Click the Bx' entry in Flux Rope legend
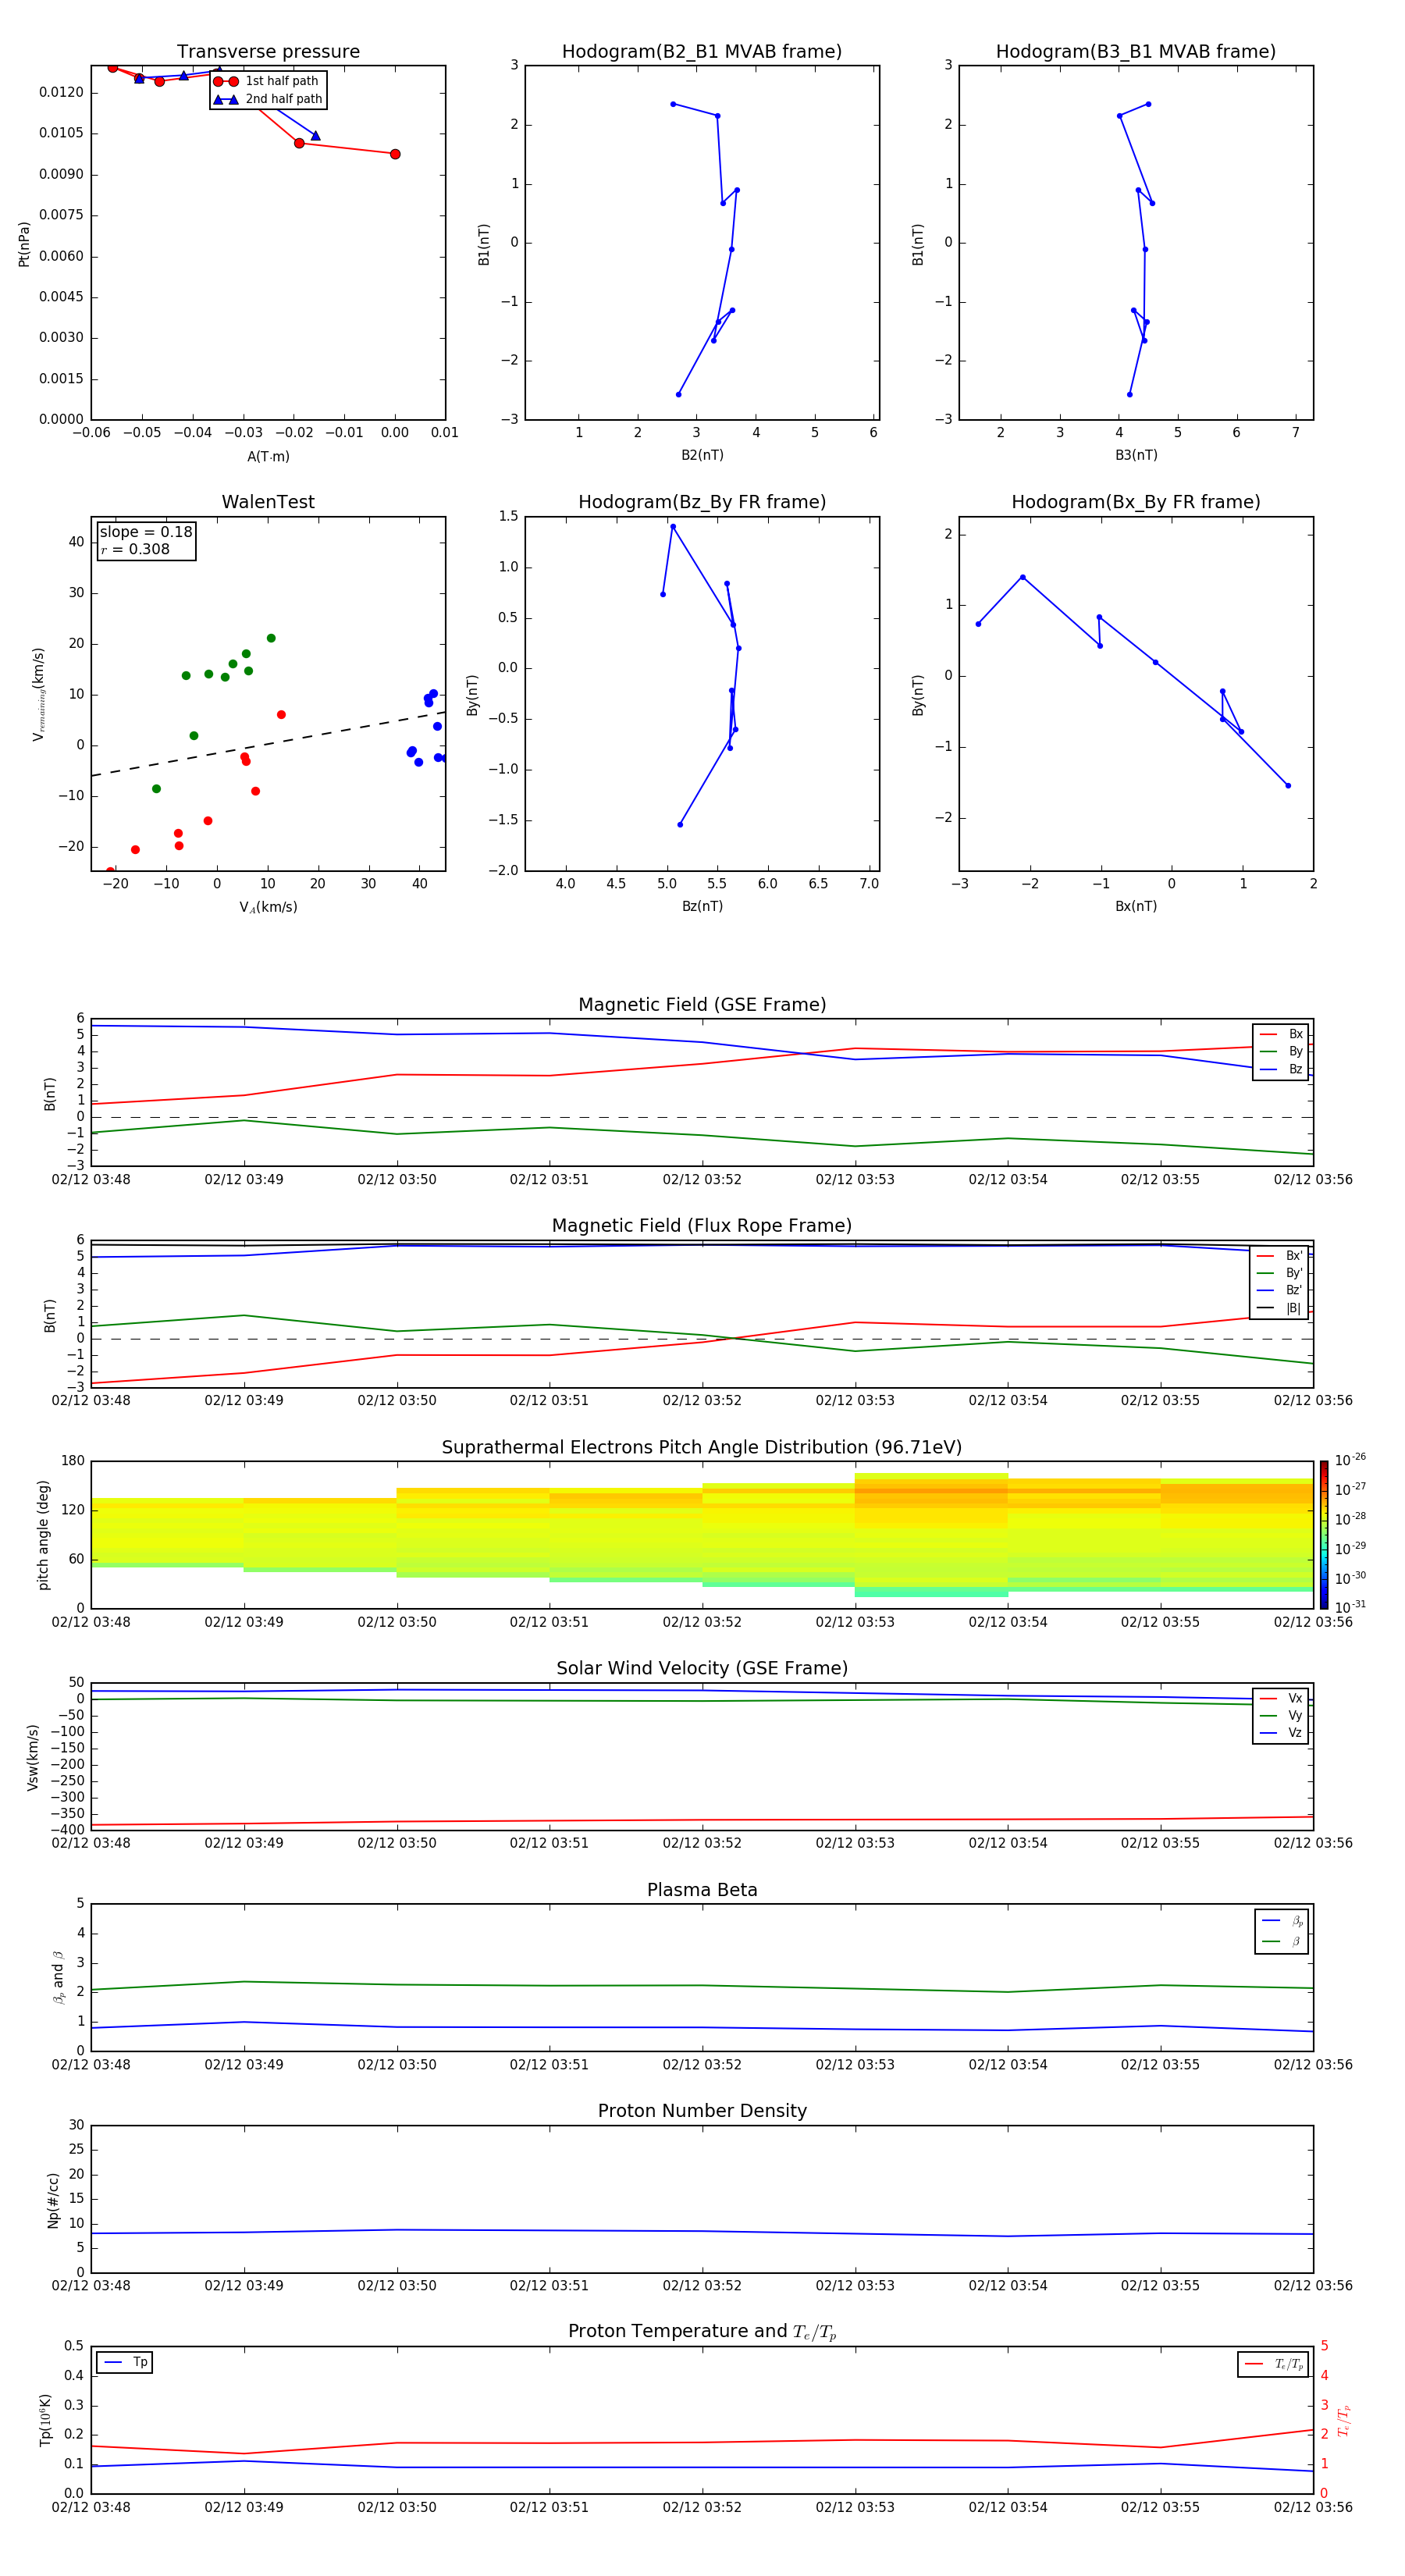 [1280, 1256]
